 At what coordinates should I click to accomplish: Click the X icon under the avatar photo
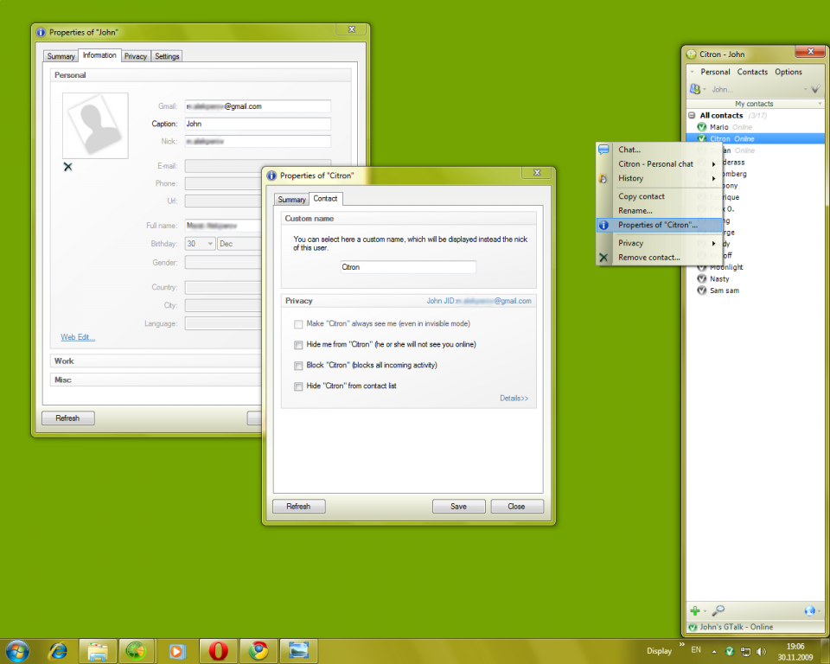67,166
